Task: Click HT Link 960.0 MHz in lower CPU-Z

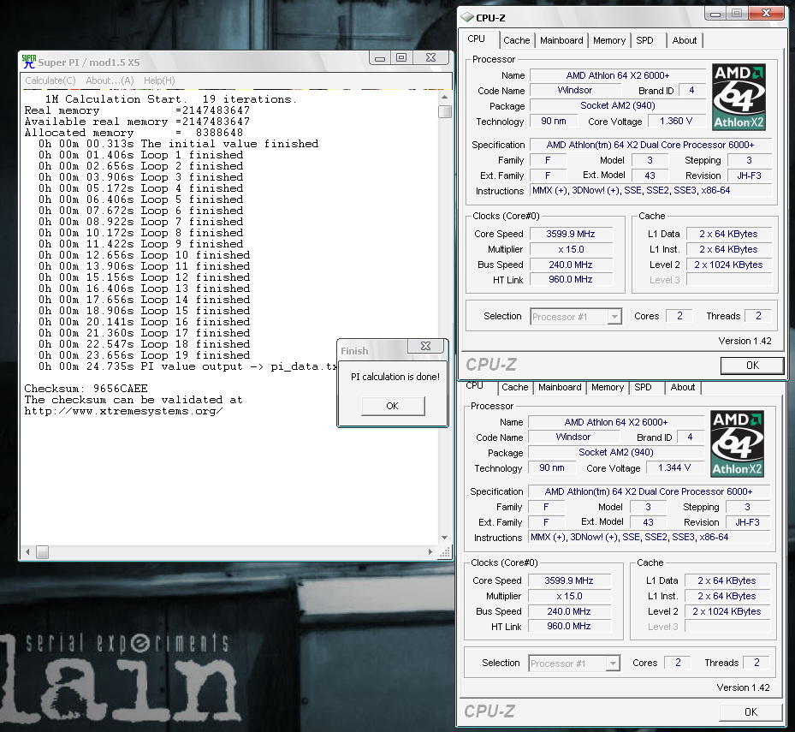Action: 569,627
